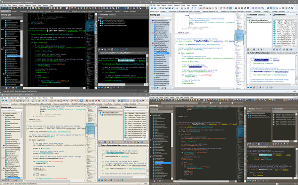Toggle the Word Fragments checkbox in the brown-themed window
Image resolution: width=298 pixels, height=185 pixels.
pyautogui.click(x=232, y=103)
